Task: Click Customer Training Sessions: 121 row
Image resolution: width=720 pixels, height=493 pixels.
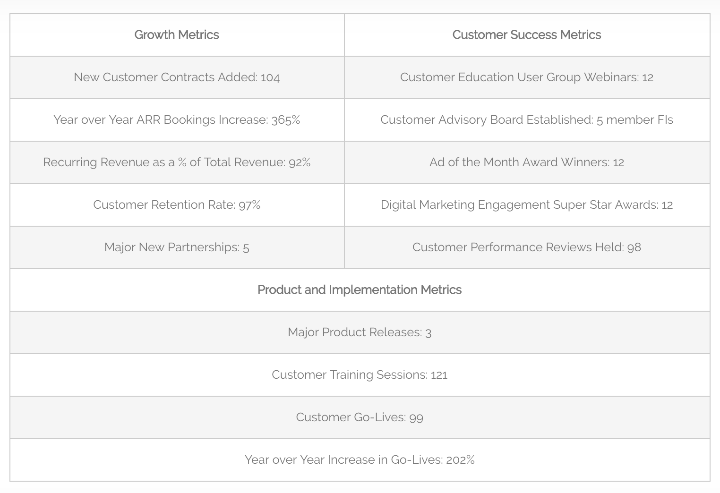Action: [x=360, y=375]
